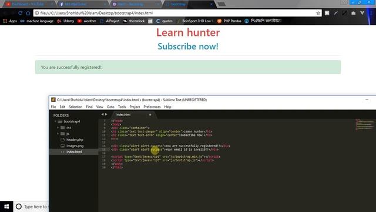The height and width of the screenshot is (212, 376).
Task: Open the themelock bookmark
Action: point(134,21)
